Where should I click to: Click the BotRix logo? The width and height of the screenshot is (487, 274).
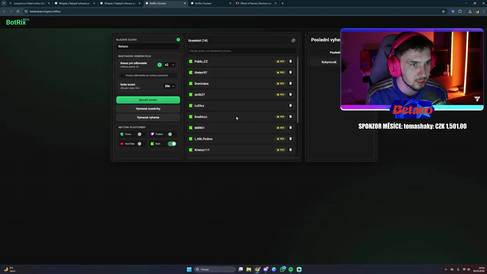pyautogui.click(x=18, y=22)
